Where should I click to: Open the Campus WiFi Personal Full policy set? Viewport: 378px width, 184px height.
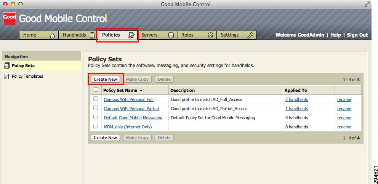coord(129,99)
